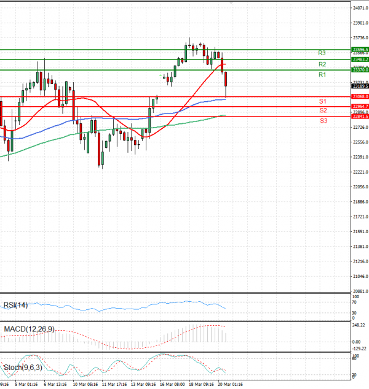Click the 5 Mar 01:16 time label
Image resolution: width=369 pixels, height=389 pixels.
[x=26, y=384]
